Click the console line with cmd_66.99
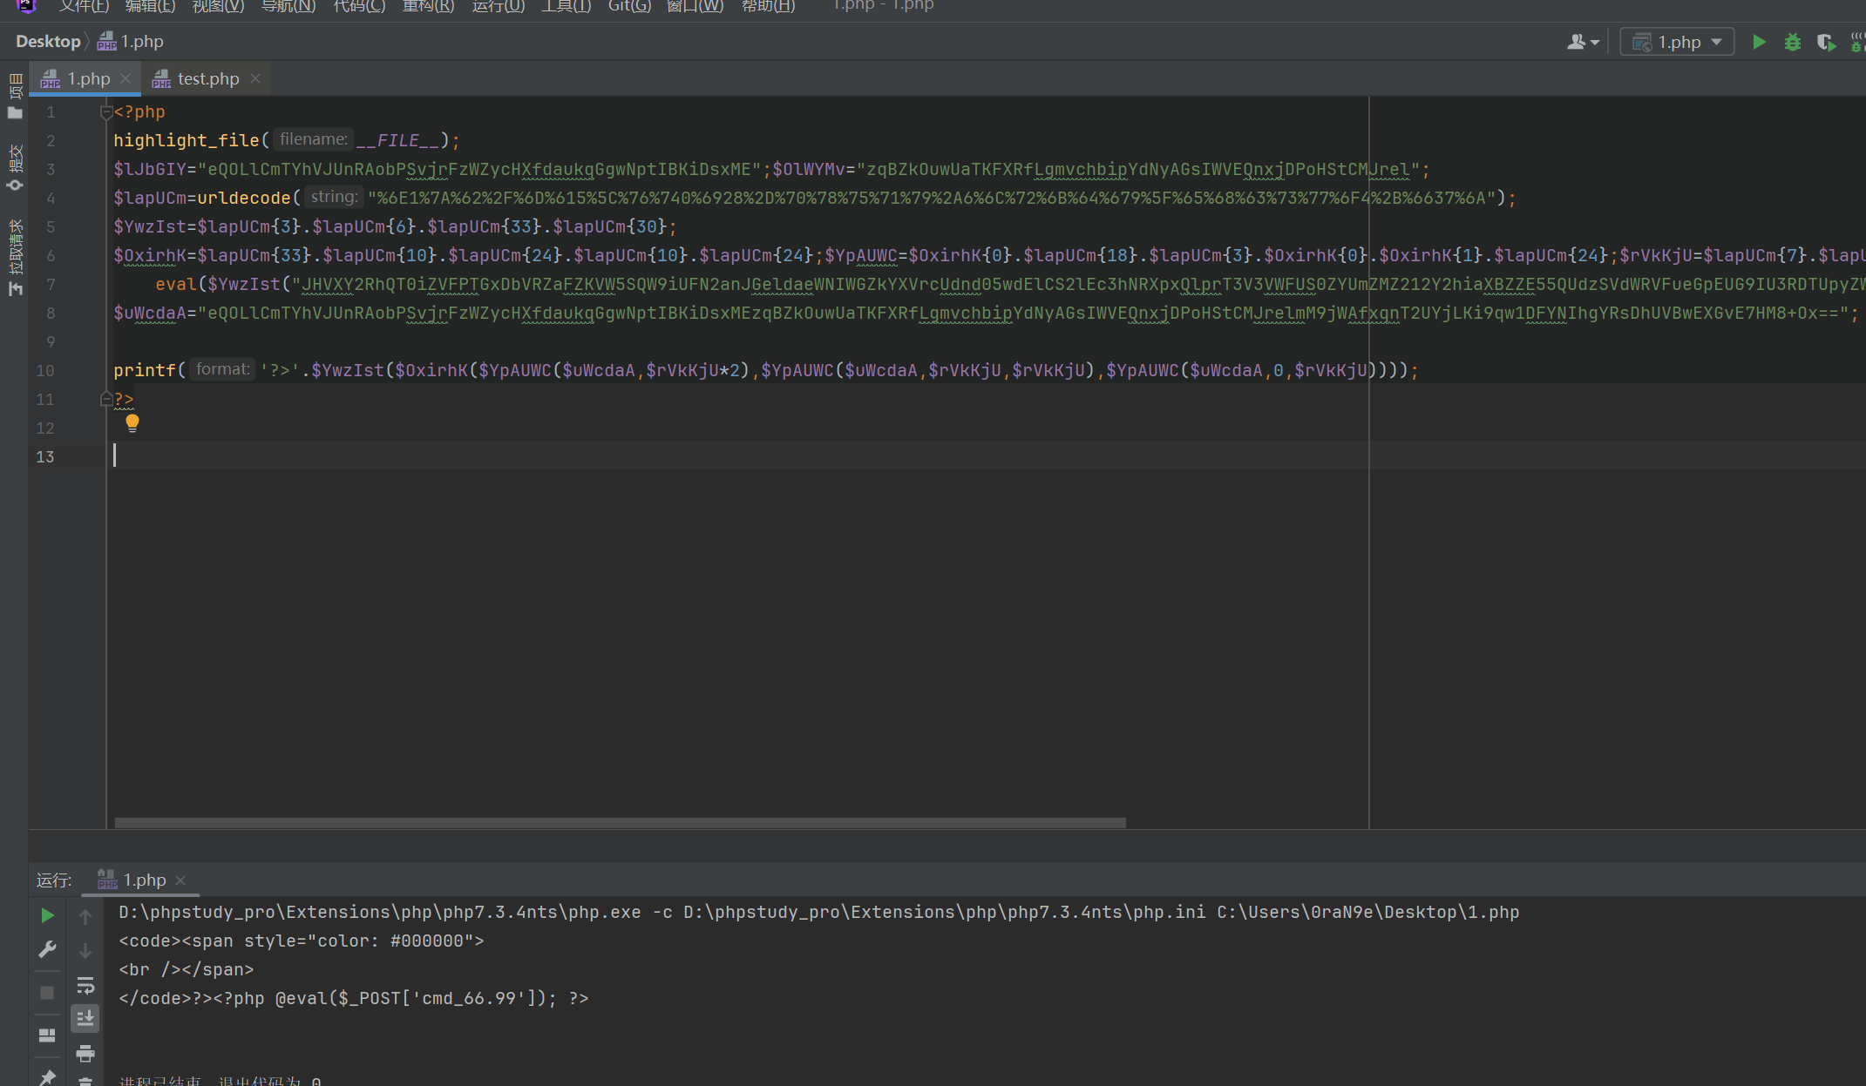 click(x=354, y=998)
